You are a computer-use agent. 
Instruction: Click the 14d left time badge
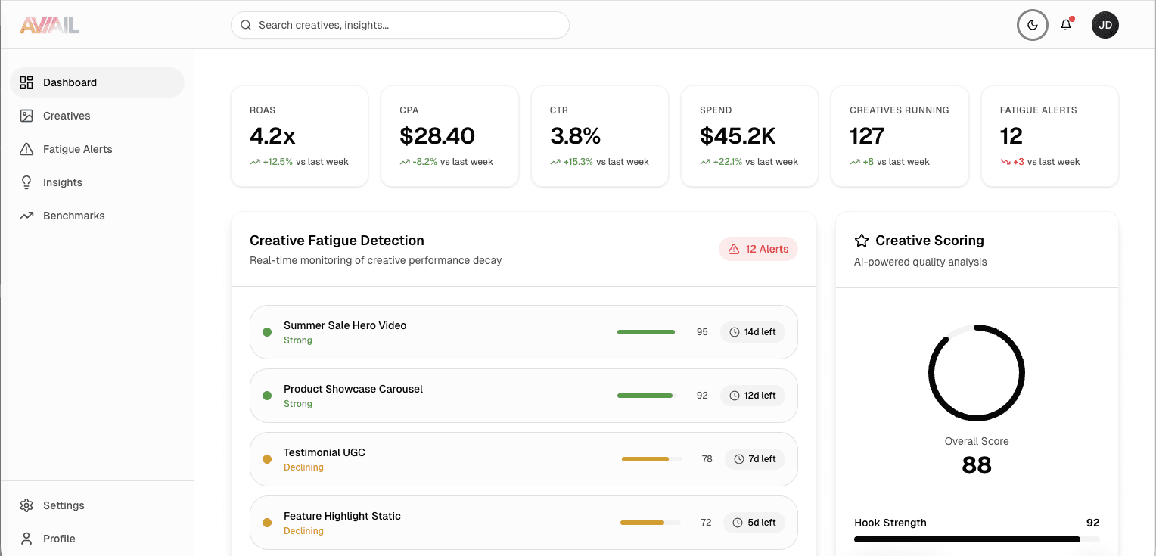point(753,332)
